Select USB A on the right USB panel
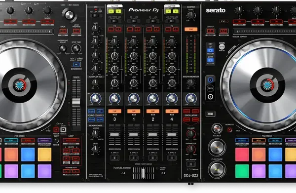This screenshot has height=193, width=296. (x=168, y=11)
